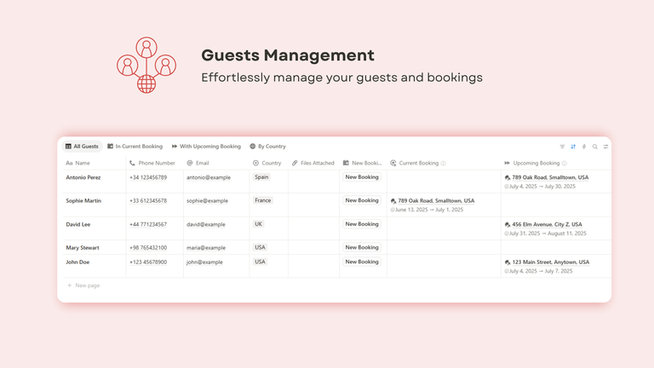Click phone number +98 765432100

[148, 248]
